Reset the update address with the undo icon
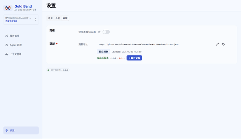241x139 pixels. point(223,44)
